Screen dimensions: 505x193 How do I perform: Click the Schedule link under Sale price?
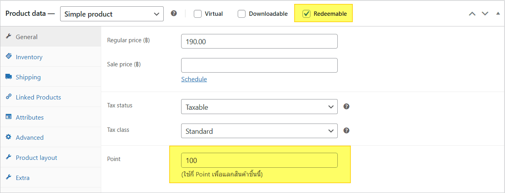(x=194, y=79)
